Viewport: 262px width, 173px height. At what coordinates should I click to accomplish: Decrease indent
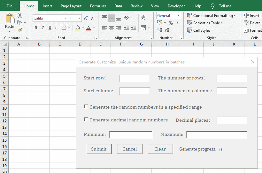tap(127, 28)
